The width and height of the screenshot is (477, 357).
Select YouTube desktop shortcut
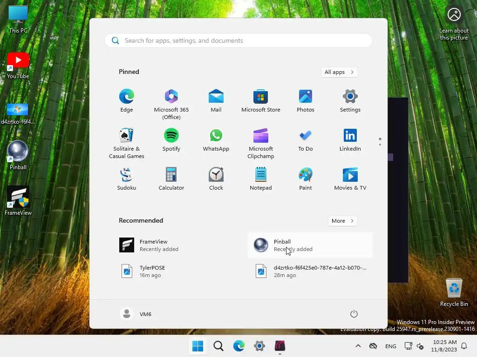[18, 66]
